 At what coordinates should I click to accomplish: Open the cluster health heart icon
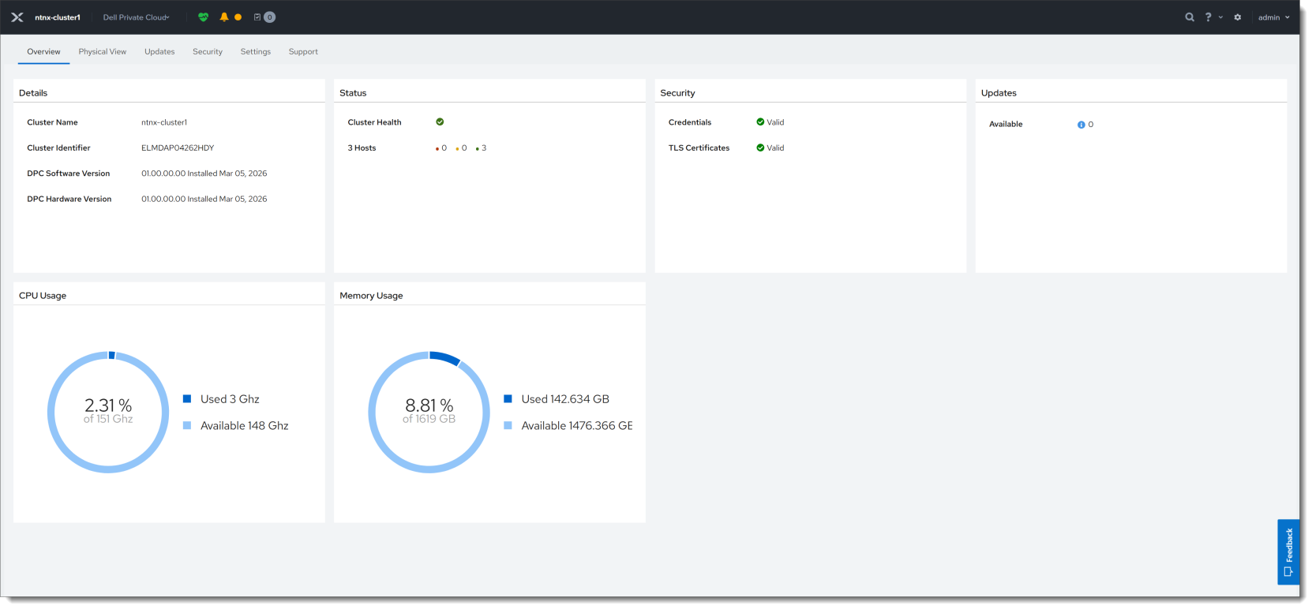(204, 17)
